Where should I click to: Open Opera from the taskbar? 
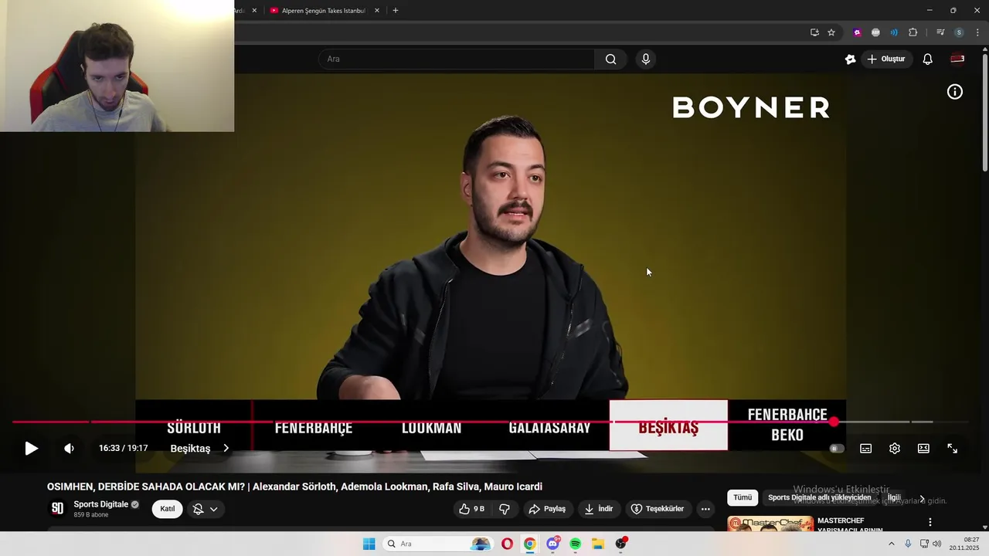(507, 544)
